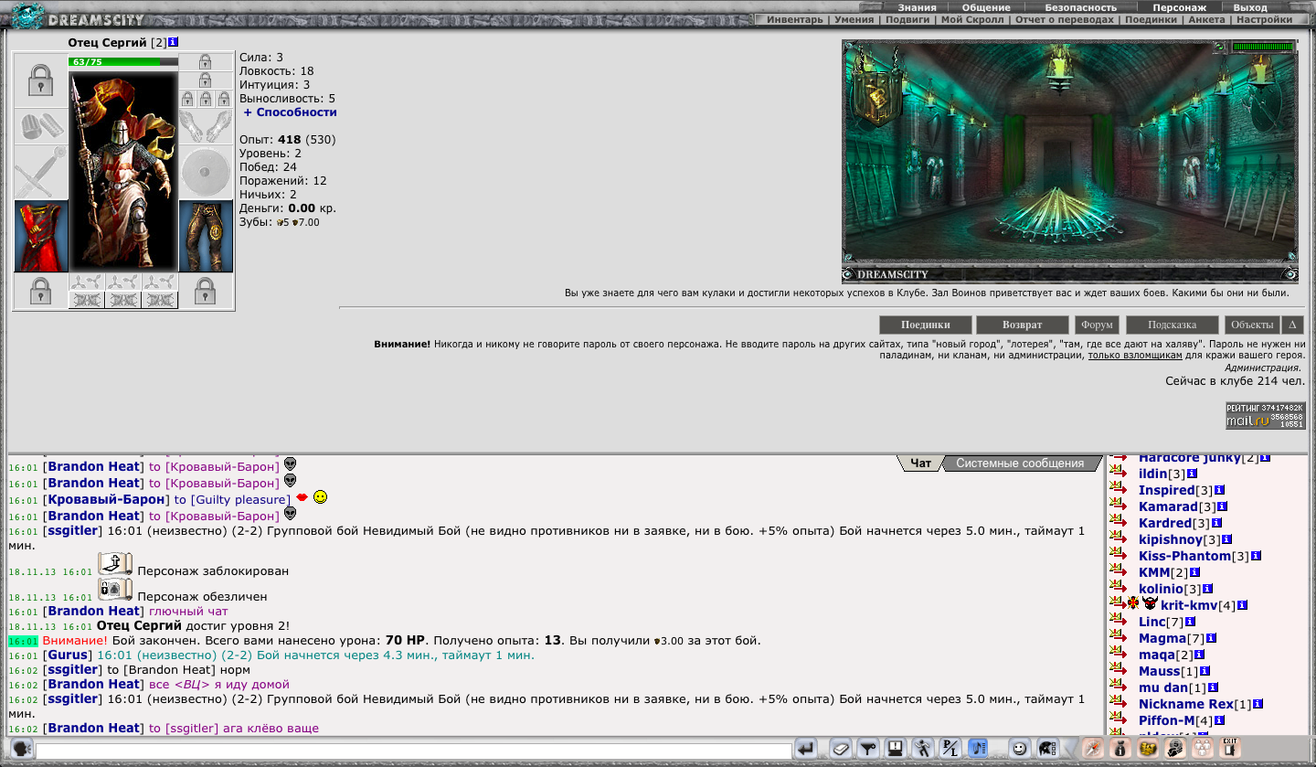Image resolution: width=1316 pixels, height=767 pixels.
Task: Click the 63/75 health bar
Action: (x=122, y=62)
